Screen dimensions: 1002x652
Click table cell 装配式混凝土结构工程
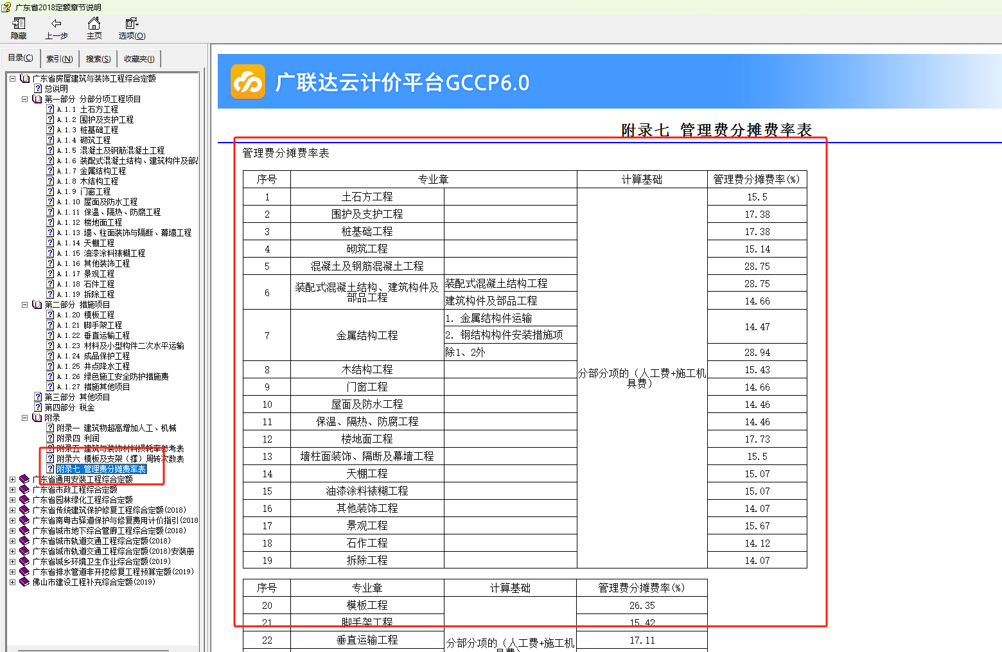coord(510,283)
